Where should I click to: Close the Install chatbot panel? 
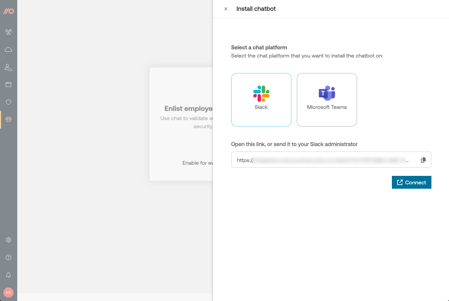(x=226, y=9)
